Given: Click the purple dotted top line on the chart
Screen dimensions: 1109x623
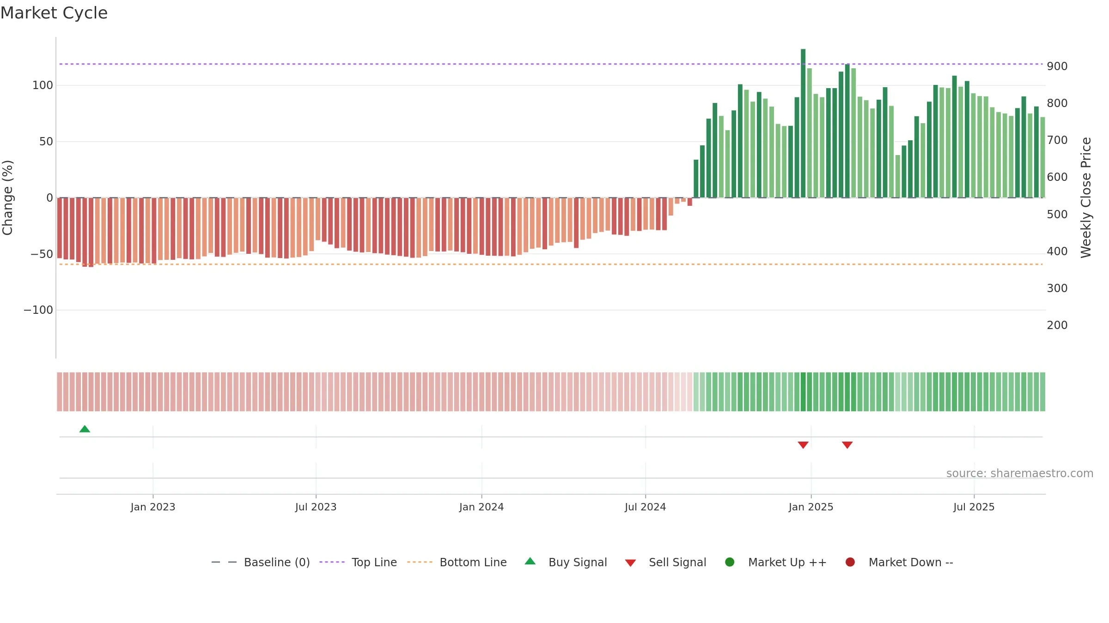Looking at the screenshot, I should coord(551,64).
